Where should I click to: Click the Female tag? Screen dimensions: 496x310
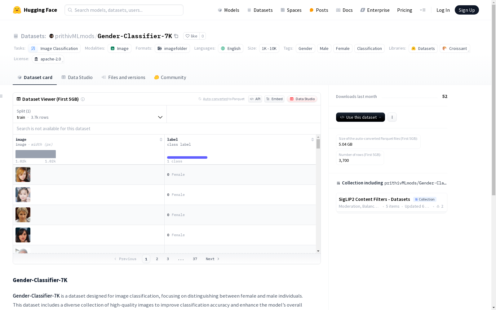343,48
